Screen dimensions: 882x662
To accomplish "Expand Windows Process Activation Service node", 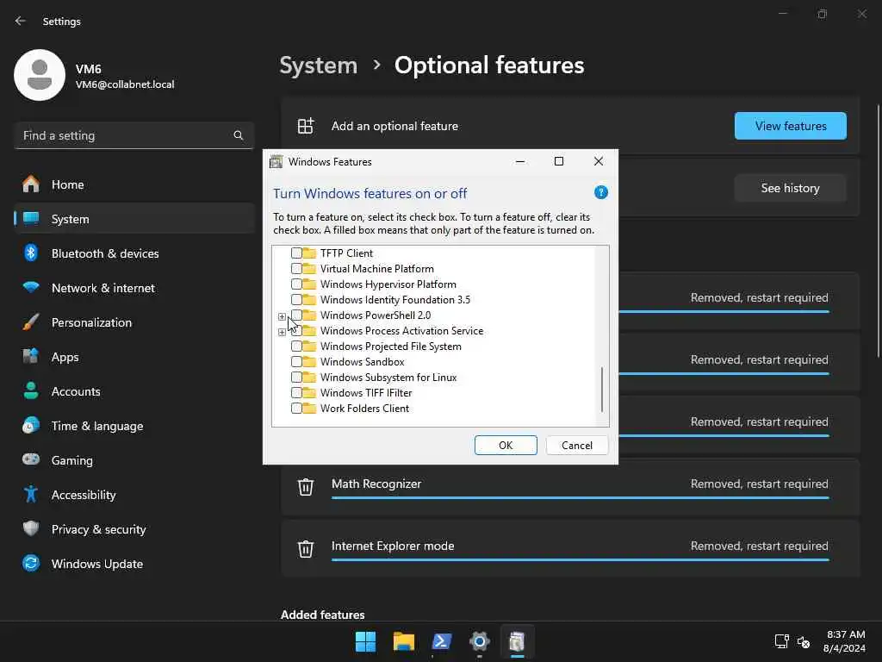I will pyautogui.click(x=282, y=332).
